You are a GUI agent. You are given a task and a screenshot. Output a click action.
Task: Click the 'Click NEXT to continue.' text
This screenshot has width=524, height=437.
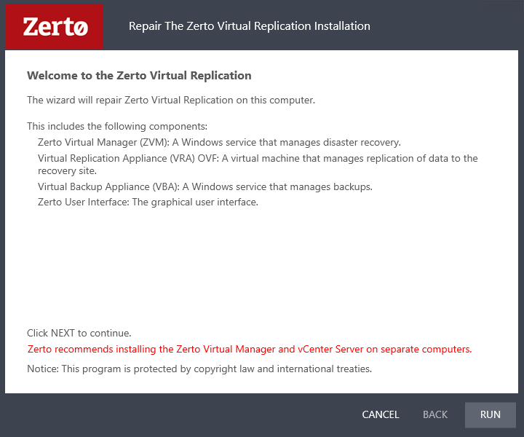[79, 334]
